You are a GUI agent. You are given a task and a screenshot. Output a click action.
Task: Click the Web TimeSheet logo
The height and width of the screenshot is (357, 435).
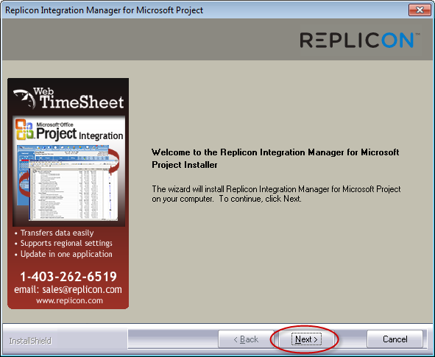(68, 99)
